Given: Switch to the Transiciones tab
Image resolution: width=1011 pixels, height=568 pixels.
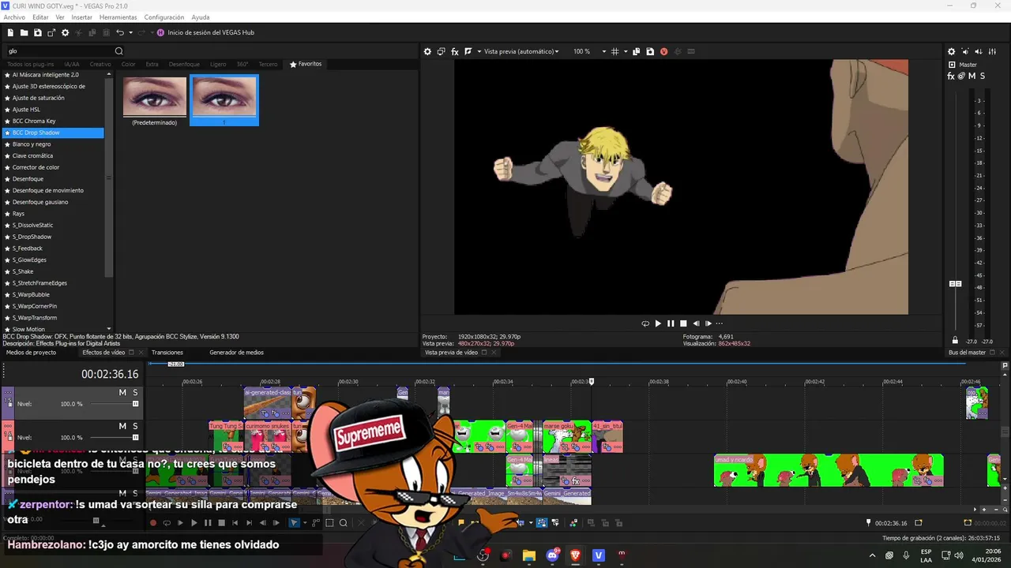Looking at the screenshot, I should click(x=167, y=353).
